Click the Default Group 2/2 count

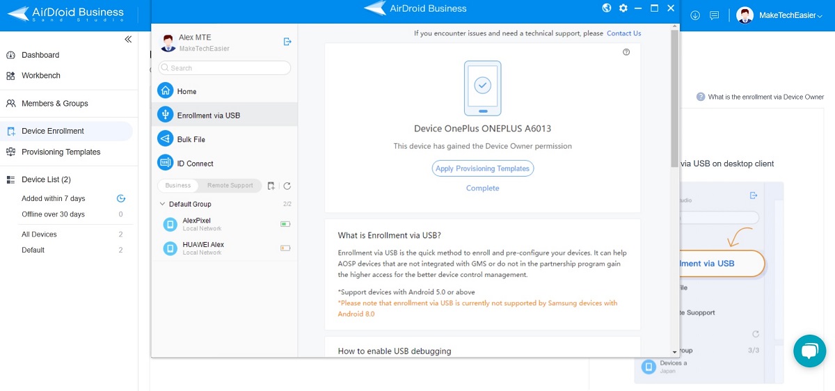pos(287,204)
